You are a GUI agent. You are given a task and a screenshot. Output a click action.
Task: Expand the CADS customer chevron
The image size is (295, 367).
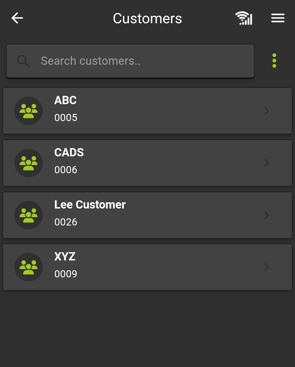coord(267,163)
